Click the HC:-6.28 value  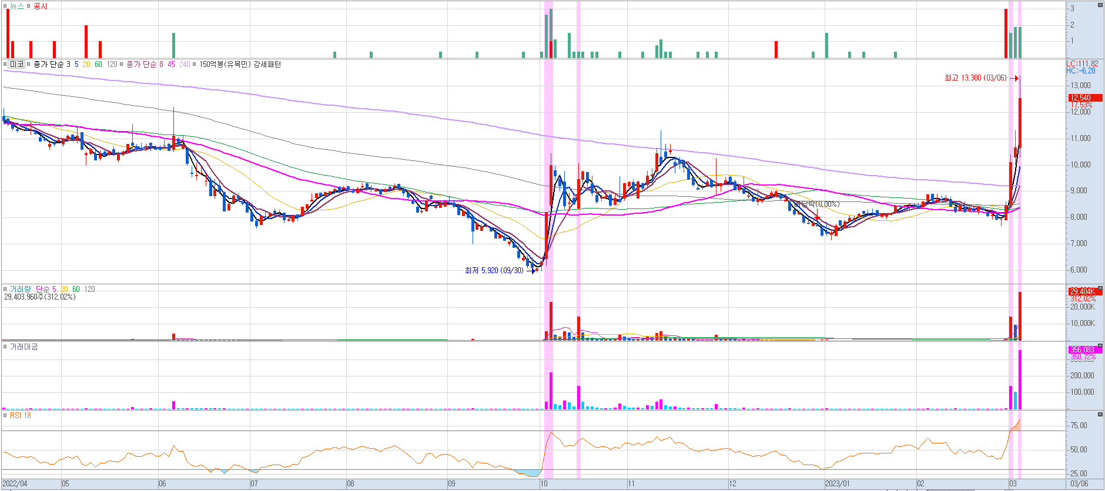(x=1081, y=70)
